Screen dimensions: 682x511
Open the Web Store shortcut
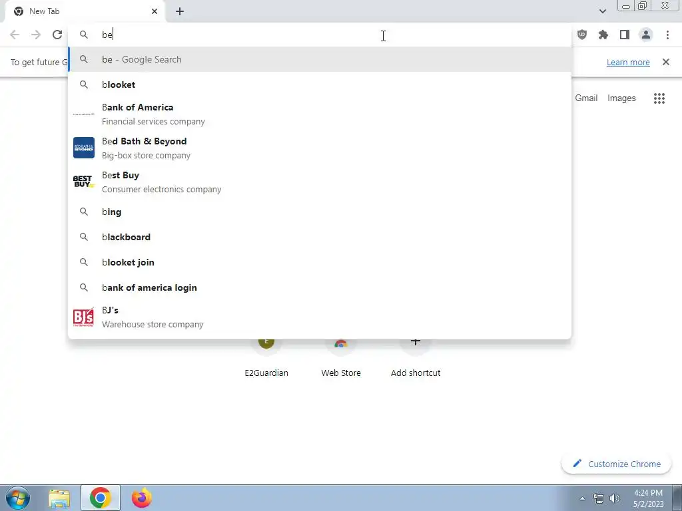coord(341,359)
